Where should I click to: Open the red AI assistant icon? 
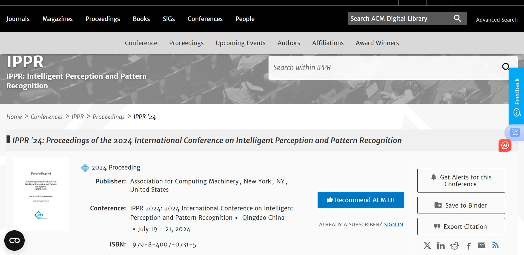pos(505,145)
